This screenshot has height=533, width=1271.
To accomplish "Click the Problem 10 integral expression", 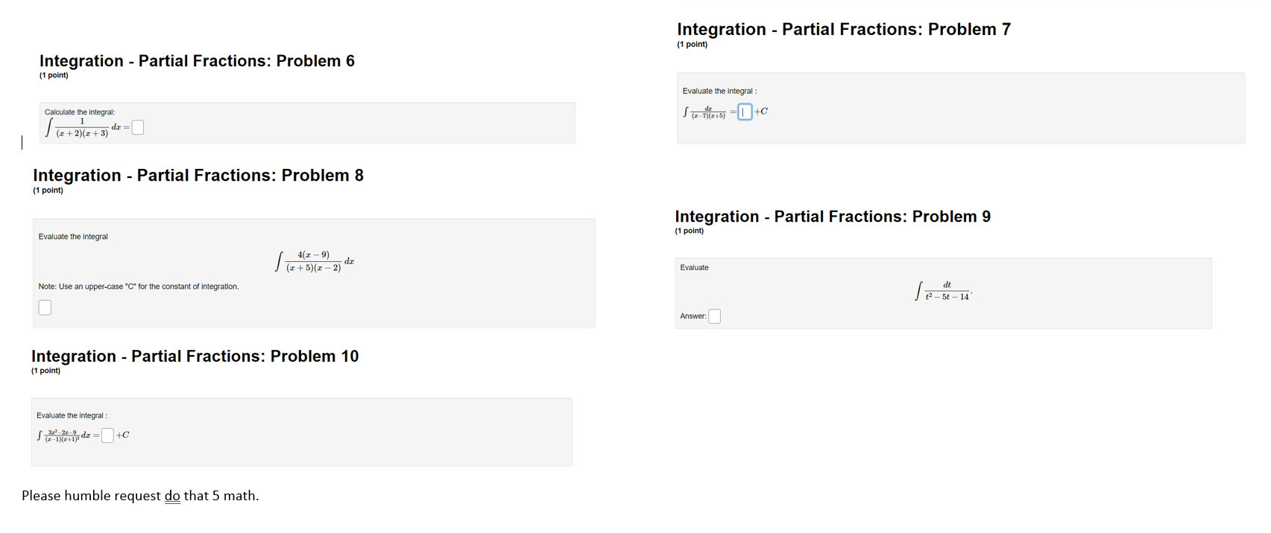I will coord(63,435).
